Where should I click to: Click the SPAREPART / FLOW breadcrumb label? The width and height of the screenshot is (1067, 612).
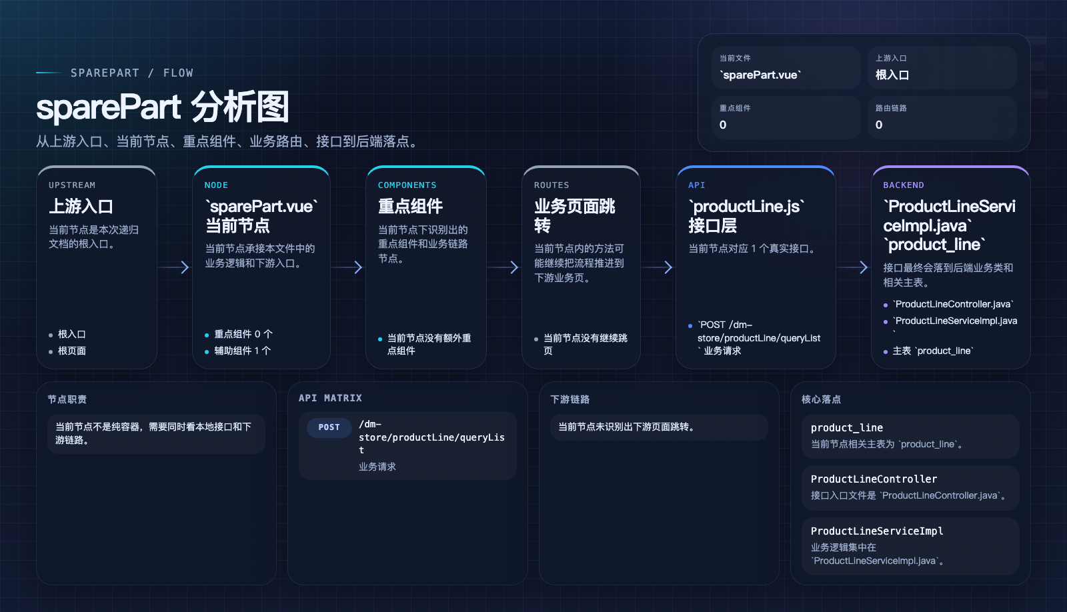click(132, 73)
